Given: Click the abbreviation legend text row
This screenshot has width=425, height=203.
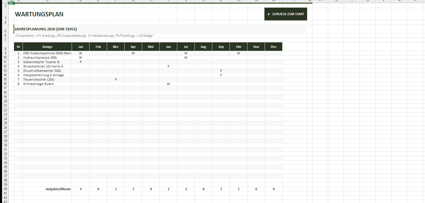Looking at the screenshot, I should click(x=84, y=36).
